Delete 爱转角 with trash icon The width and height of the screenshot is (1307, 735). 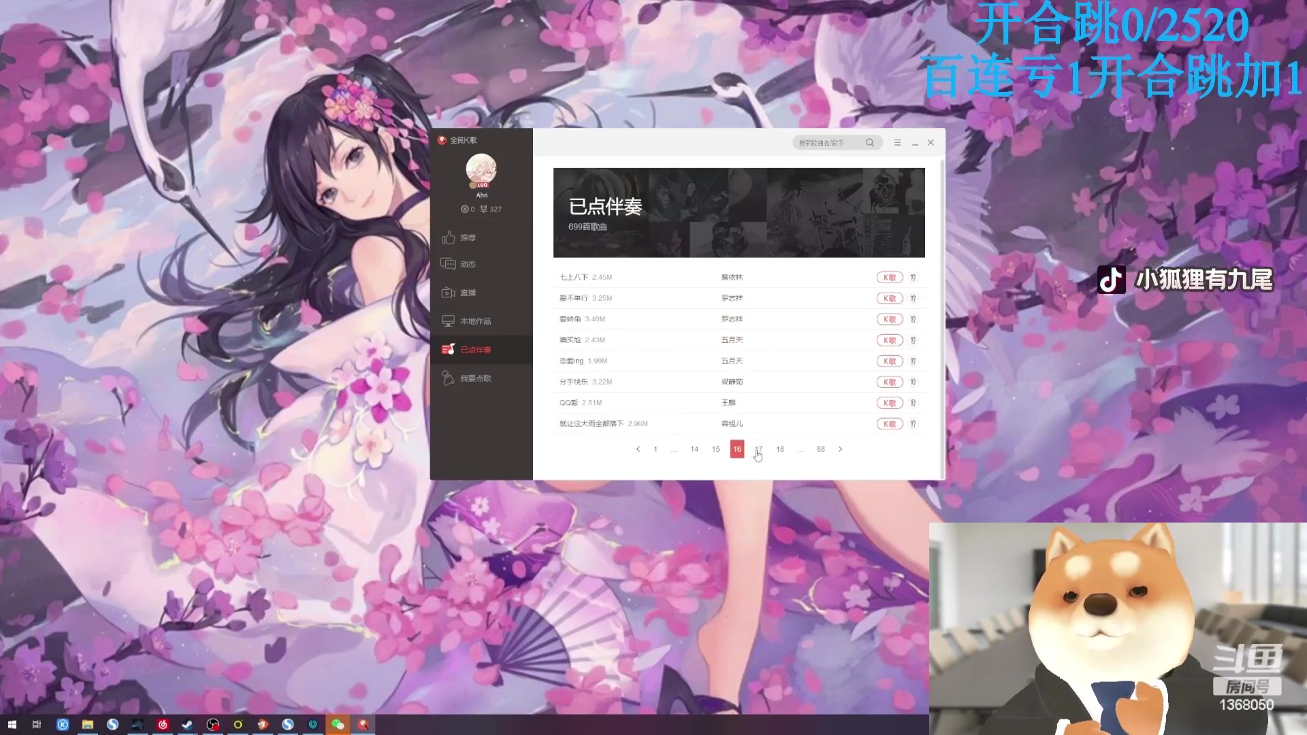(x=914, y=319)
